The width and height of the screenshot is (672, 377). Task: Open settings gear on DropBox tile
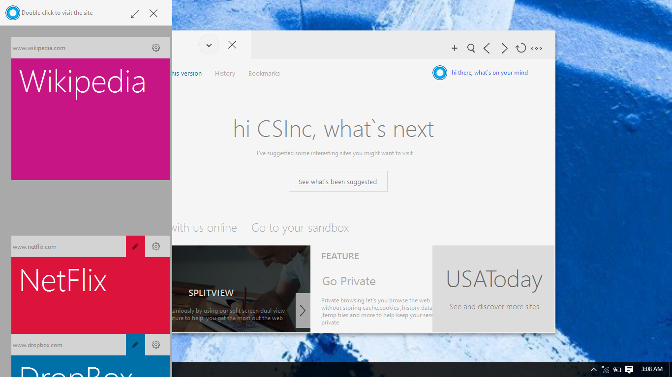tap(156, 345)
